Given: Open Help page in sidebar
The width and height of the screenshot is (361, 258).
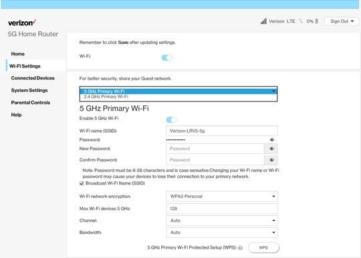Looking at the screenshot, I should tap(16, 115).
